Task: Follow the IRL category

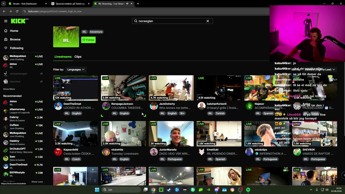Action: coord(88,40)
